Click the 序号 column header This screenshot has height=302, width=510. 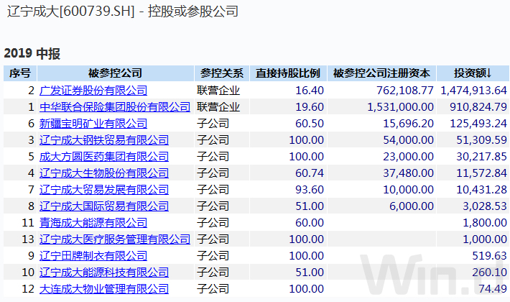20,73
